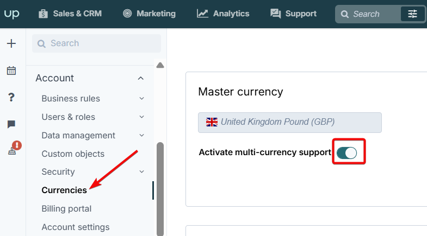
Task: Click the question mark help icon
Action: tap(11, 97)
